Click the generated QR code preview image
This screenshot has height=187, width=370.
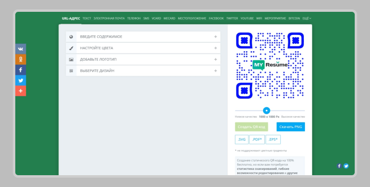[x=270, y=65]
